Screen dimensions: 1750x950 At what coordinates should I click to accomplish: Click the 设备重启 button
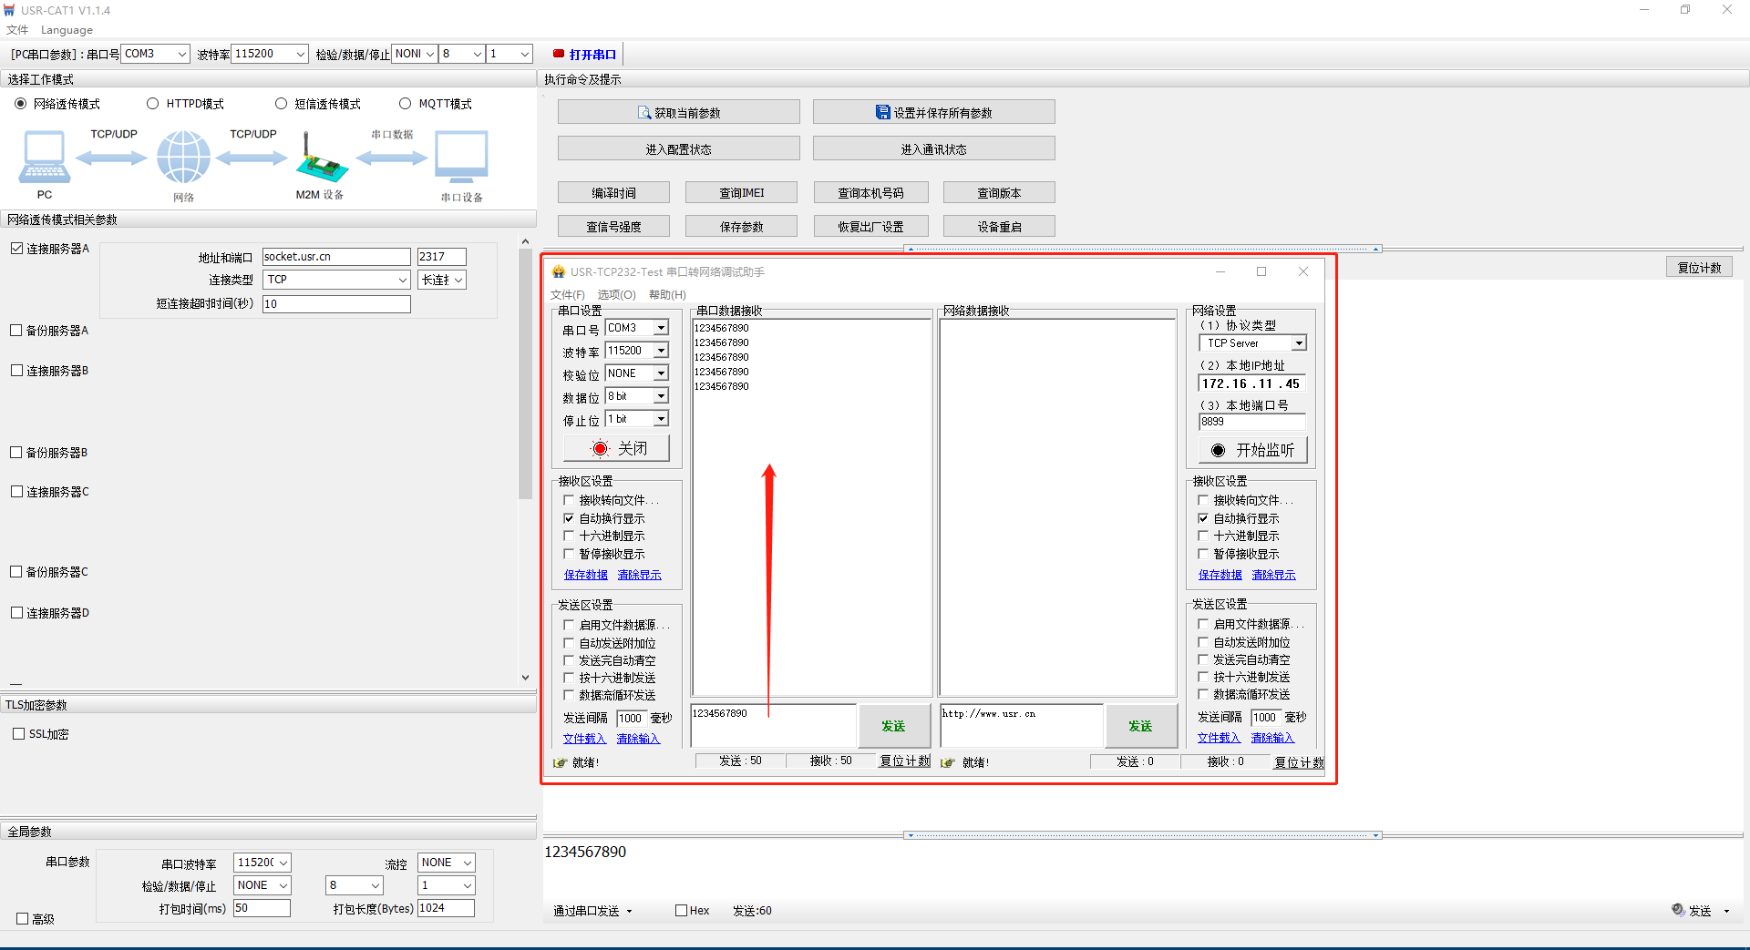click(999, 227)
